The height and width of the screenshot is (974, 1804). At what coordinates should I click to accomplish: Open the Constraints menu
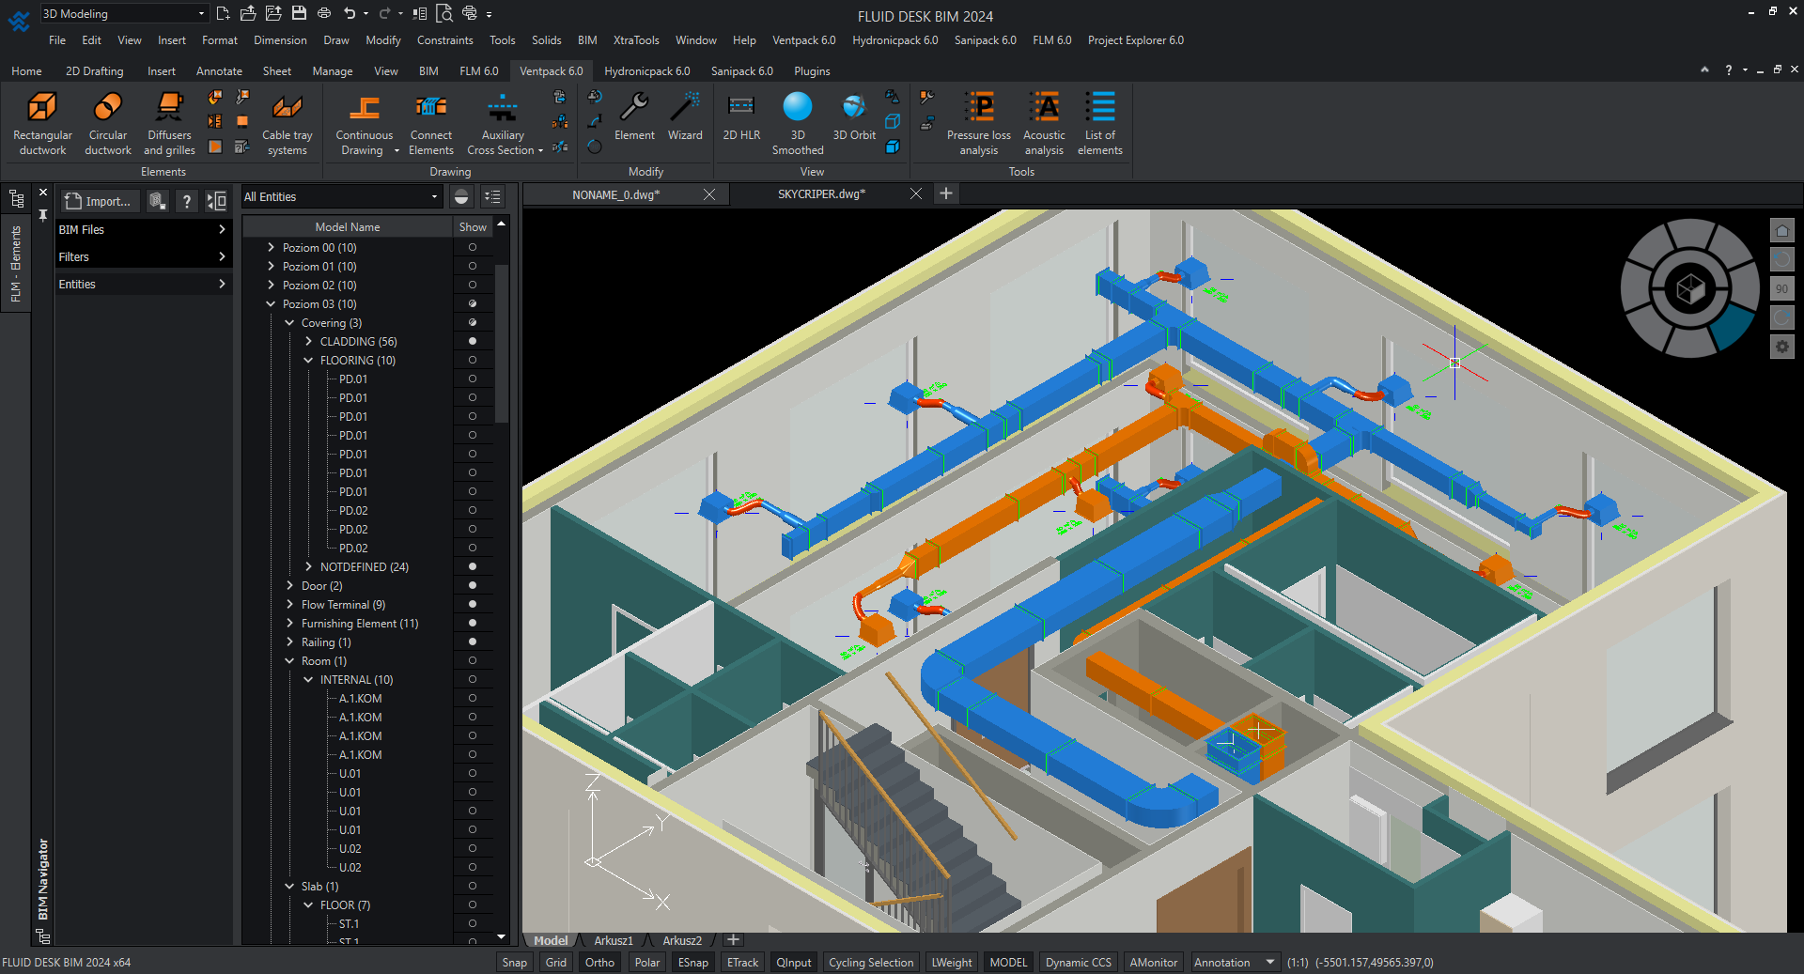pos(444,40)
